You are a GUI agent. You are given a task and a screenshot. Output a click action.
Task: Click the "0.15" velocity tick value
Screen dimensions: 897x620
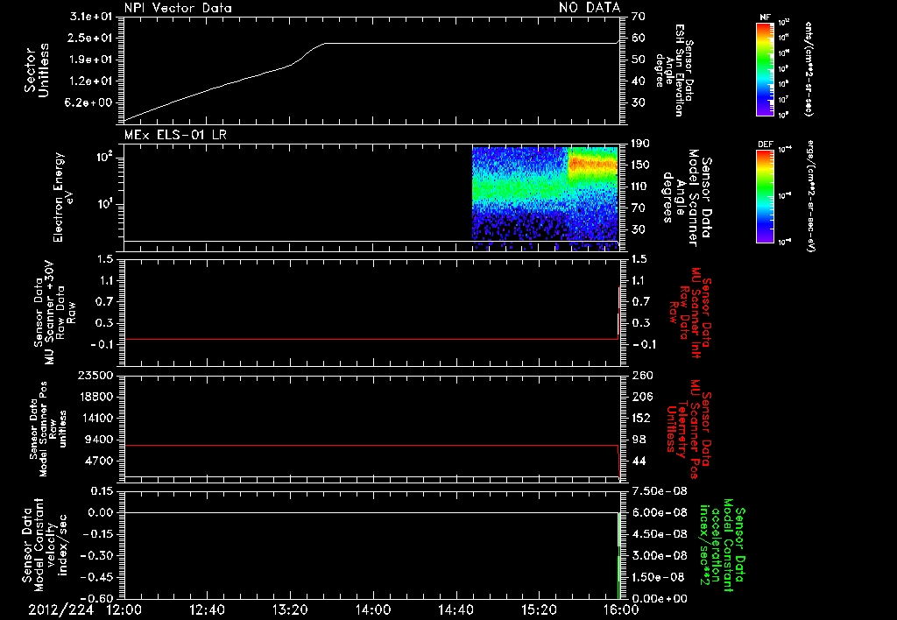tap(102, 491)
